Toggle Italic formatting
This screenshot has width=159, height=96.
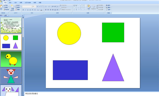(x=25, y=10)
